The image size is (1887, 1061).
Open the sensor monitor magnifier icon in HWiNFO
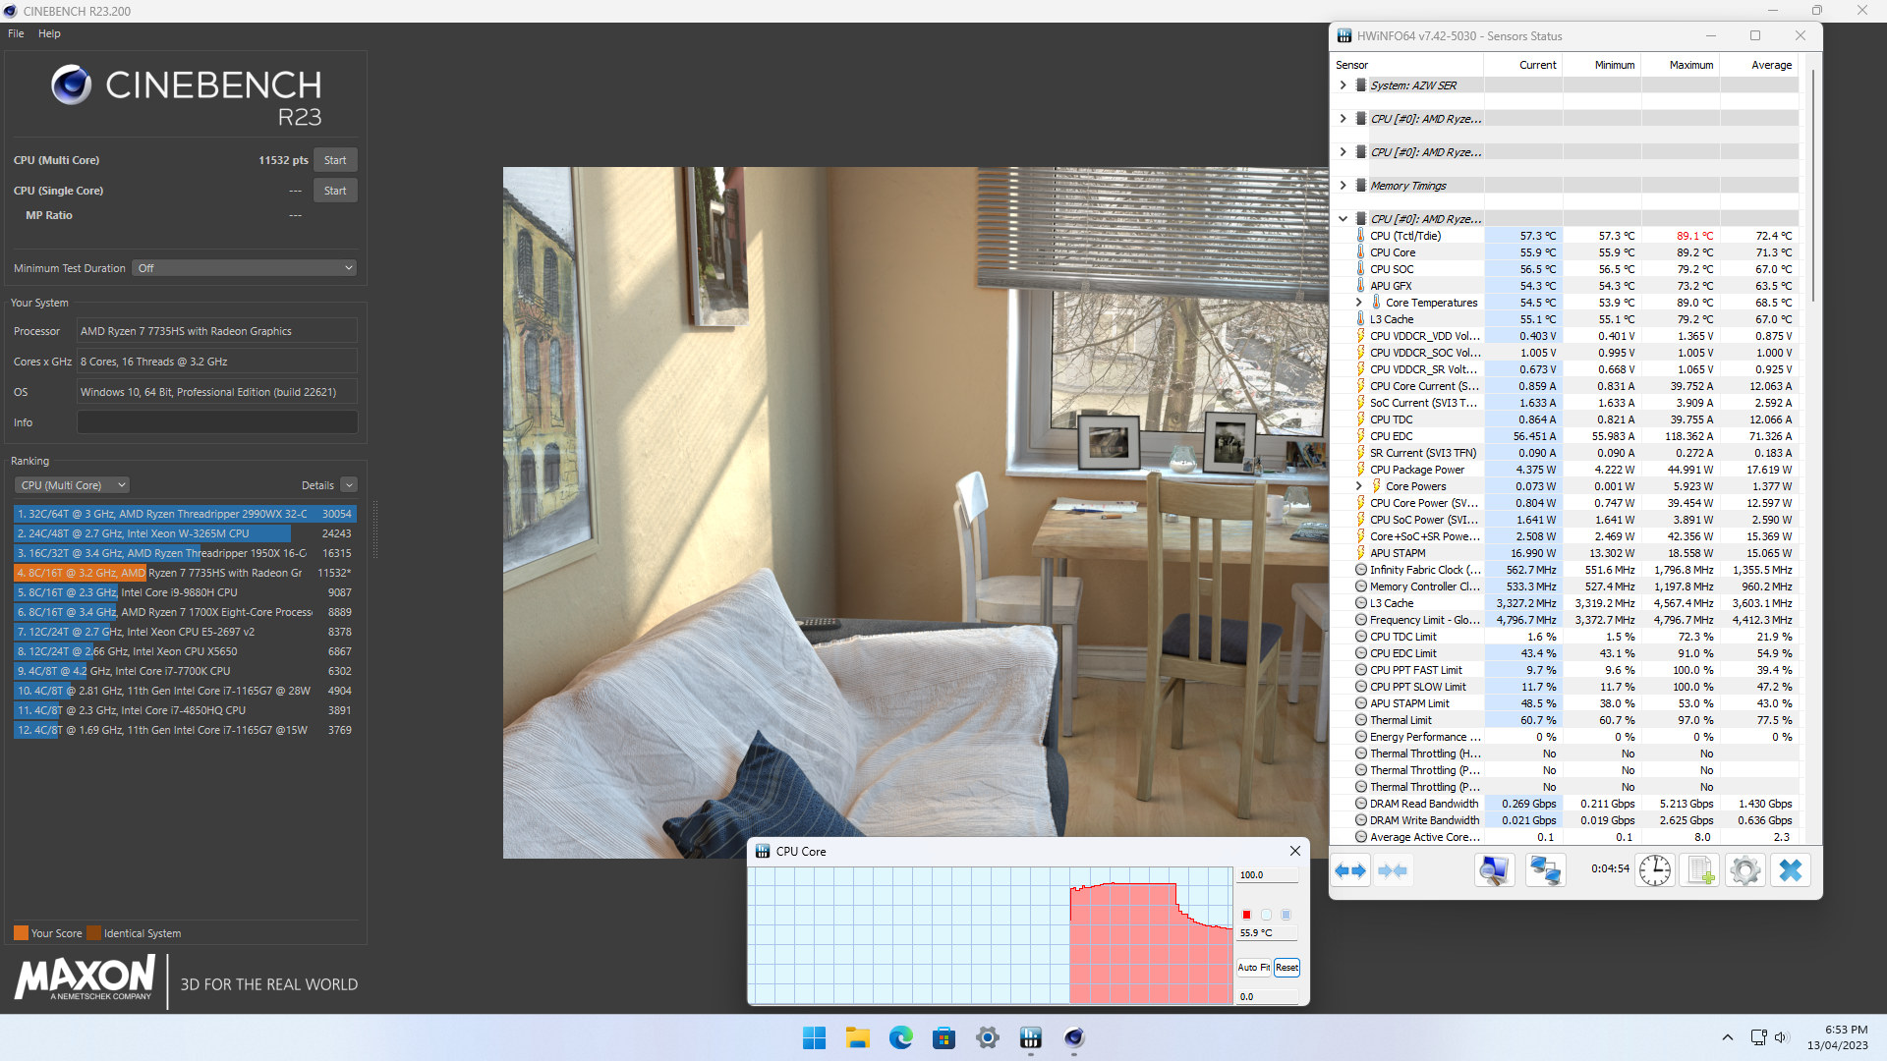[x=1494, y=870]
